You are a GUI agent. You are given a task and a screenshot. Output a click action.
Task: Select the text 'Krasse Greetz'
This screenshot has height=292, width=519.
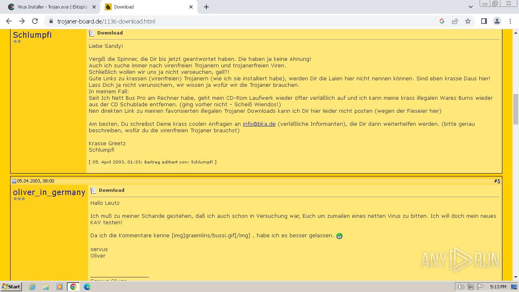107,143
